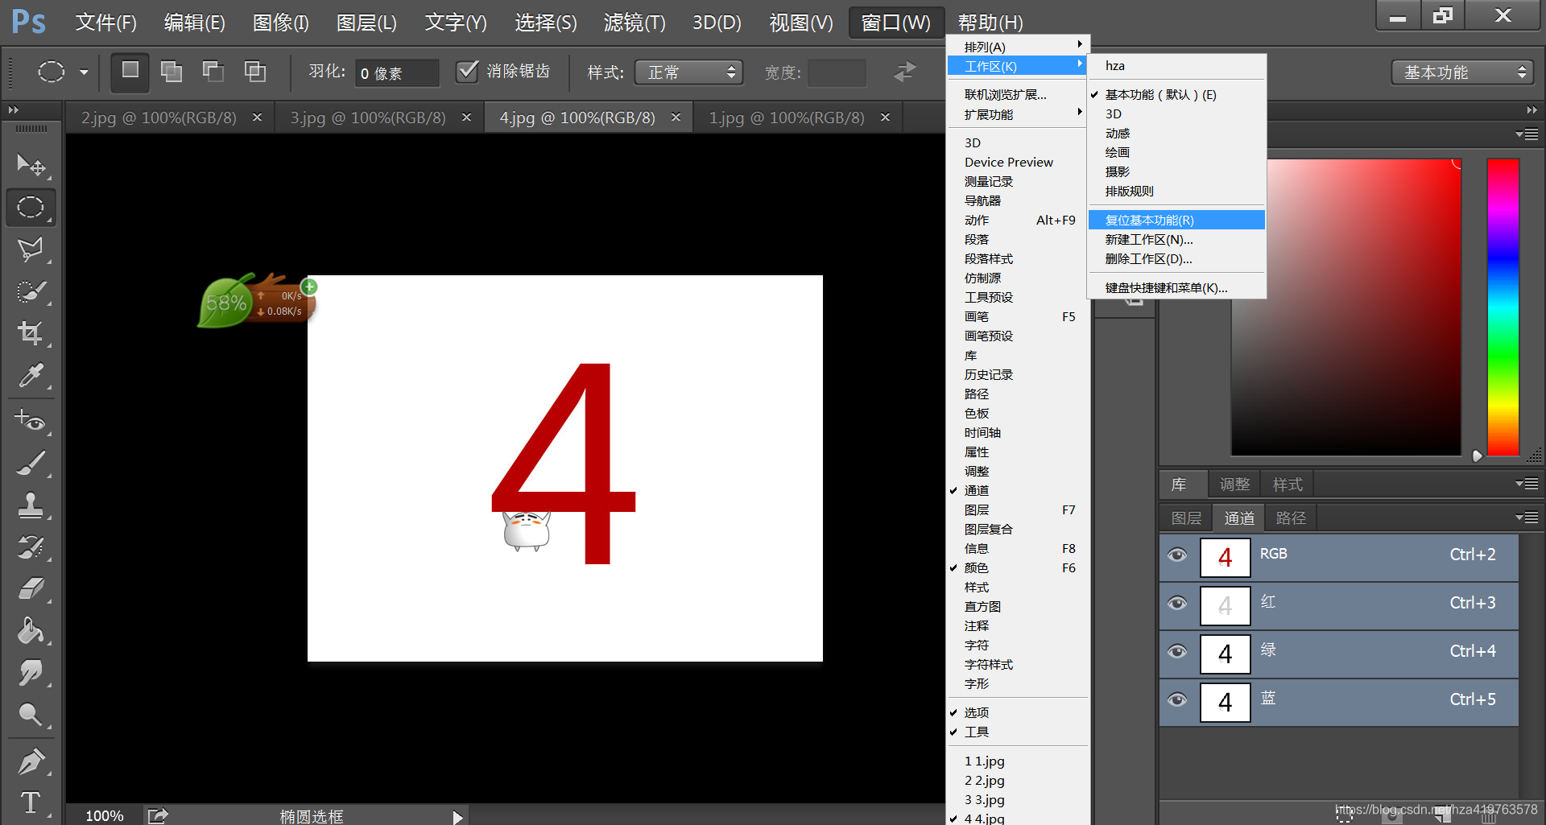Screen dimensions: 1546x825
Task: Switch to the 2.jpg document tab
Action: point(159,118)
